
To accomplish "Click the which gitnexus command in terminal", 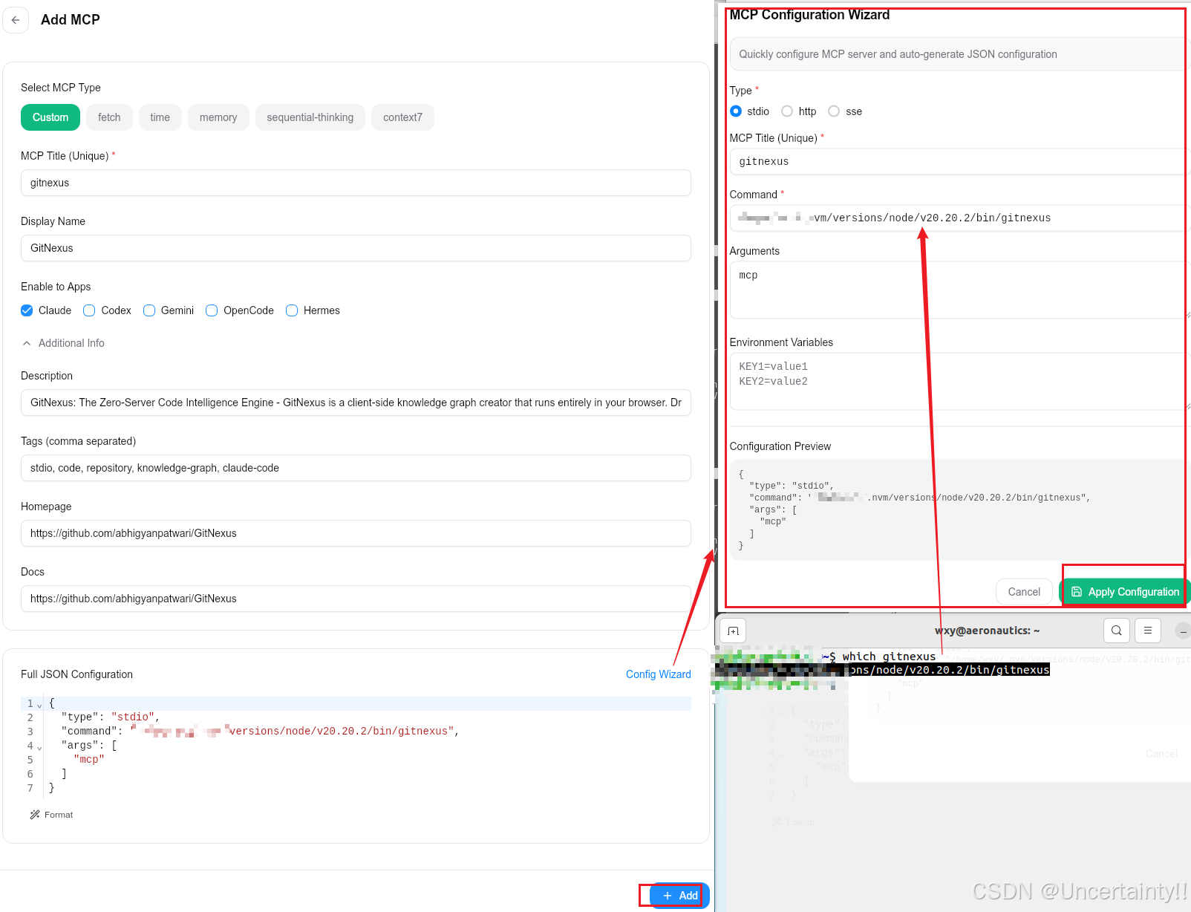I will point(889,657).
